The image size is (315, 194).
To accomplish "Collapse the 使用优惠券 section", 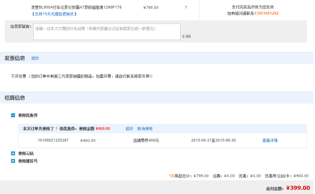I will [x=13, y=115].
